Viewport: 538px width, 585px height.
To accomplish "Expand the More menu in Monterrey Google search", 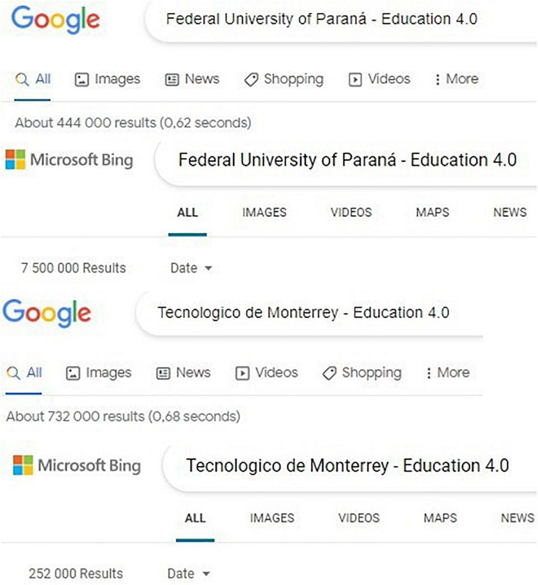I will [x=448, y=373].
